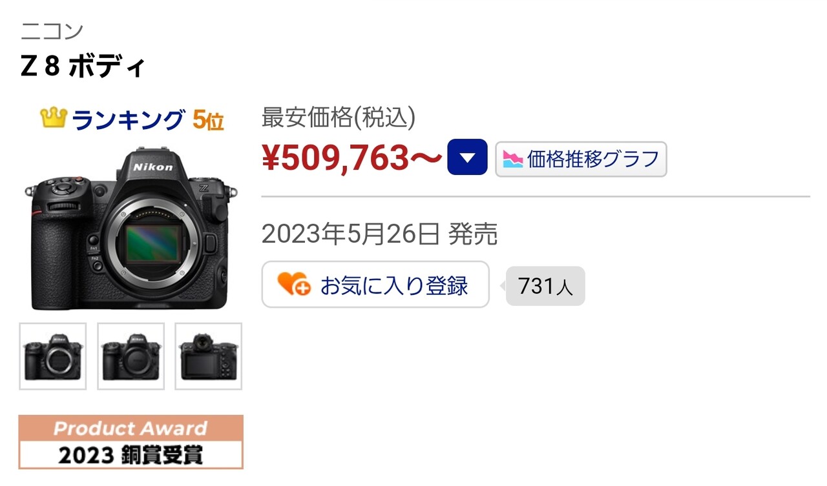Click the 2023 銅賞受賞 award text
The width and height of the screenshot is (827, 486).
[131, 456]
